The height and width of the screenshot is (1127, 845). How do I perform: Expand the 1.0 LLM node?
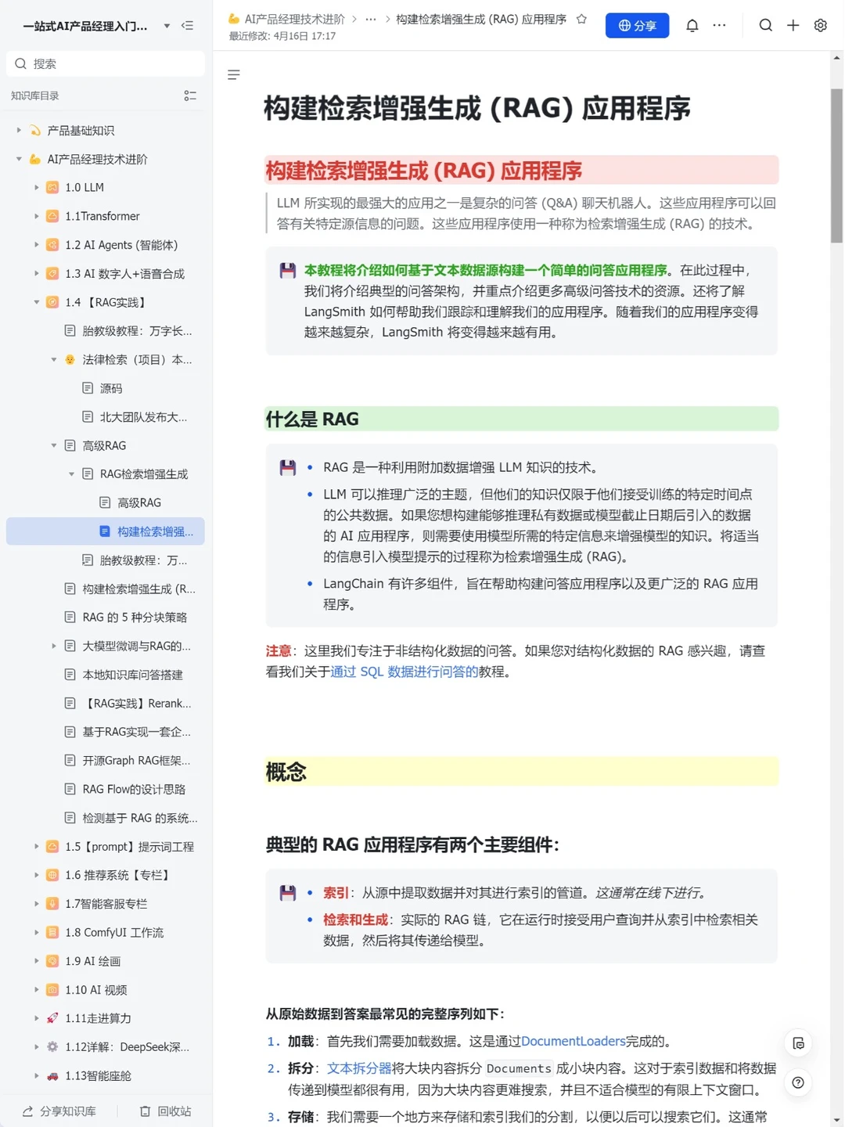click(36, 187)
